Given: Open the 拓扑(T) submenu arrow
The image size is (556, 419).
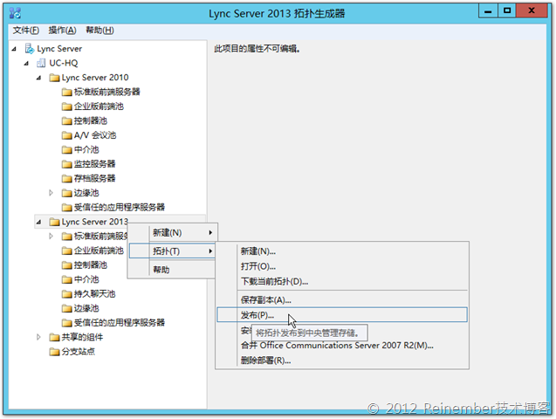Looking at the screenshot, I should 210,251.
